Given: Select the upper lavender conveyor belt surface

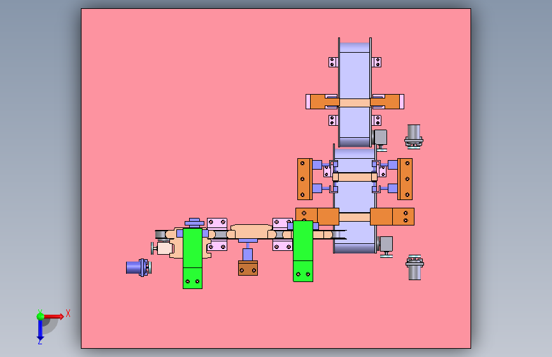Looking at the screenshot, I should 355,74.
